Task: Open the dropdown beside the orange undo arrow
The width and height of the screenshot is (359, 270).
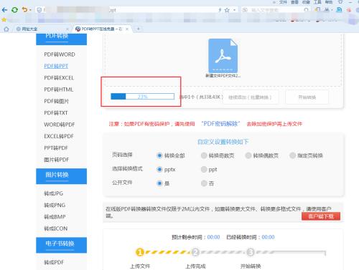Action: pos(30,10)
